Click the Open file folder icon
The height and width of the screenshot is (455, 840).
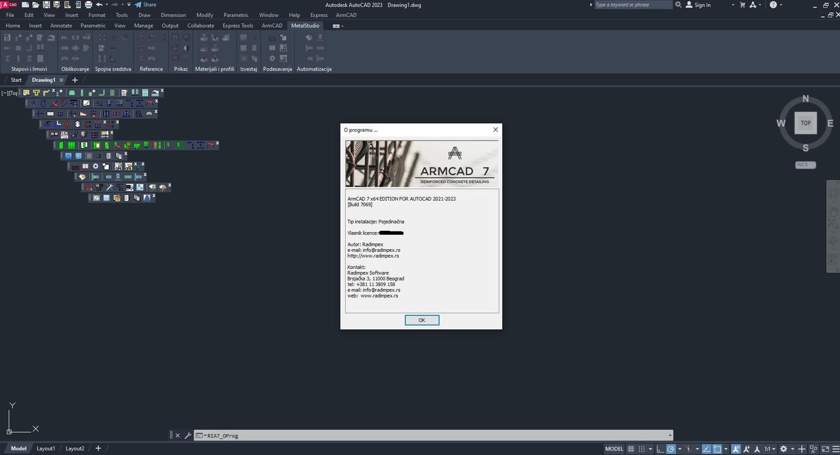coord(35,5)
